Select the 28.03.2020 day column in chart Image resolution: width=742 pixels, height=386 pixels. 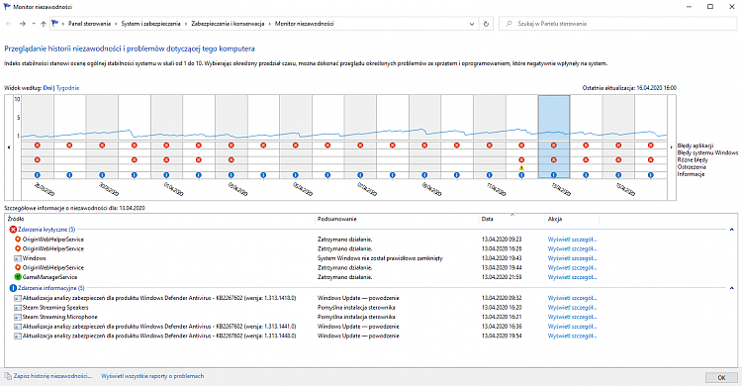coord(38,137)
